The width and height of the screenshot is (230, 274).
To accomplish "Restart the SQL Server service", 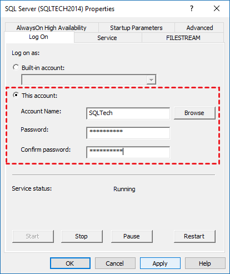I will tap(194, 236).
